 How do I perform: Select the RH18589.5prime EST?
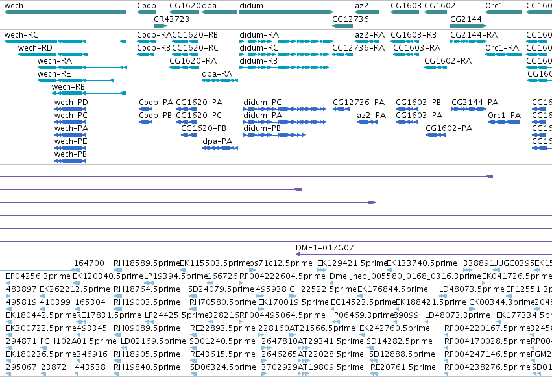(117, 270)
